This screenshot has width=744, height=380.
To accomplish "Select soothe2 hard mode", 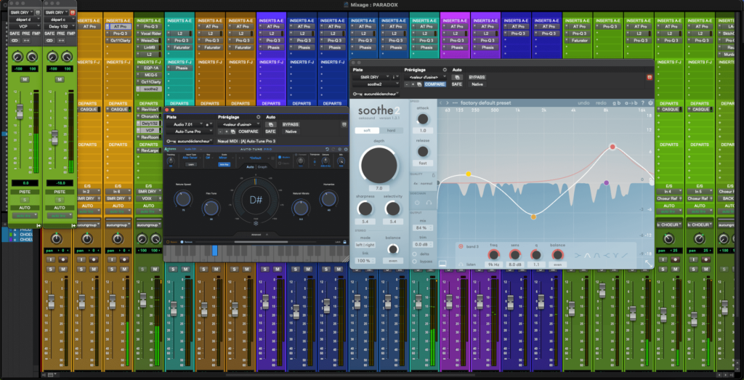I will pos(392,131).
